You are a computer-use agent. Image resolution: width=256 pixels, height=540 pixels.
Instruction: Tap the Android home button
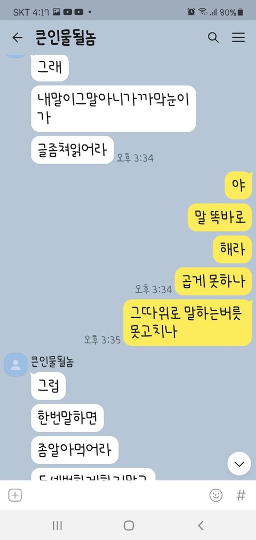click(129, 525)
